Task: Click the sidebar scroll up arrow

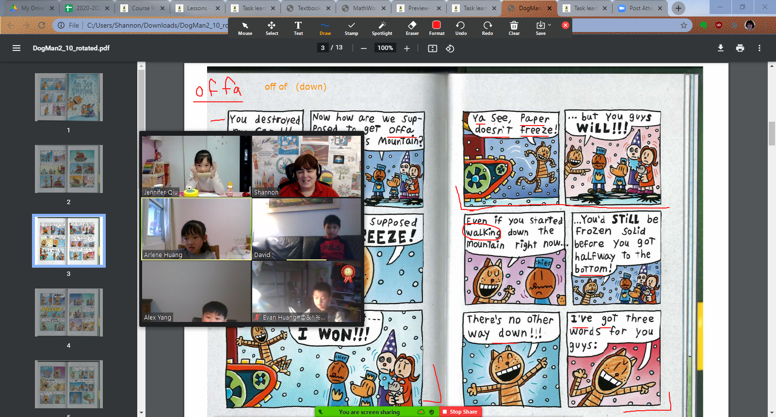Action: point(141,66)
